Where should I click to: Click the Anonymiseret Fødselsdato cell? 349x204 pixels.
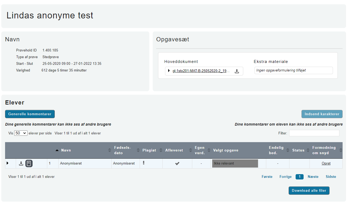[126, 163]
